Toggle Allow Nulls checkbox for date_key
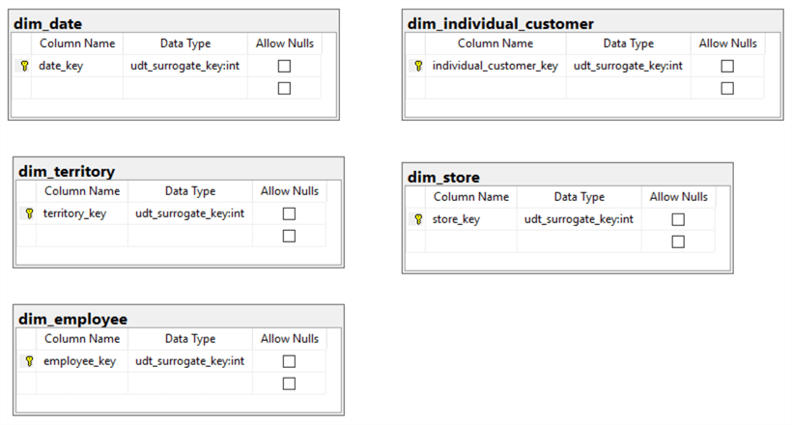The width and height of the screenshot is (792, 425). (284, 67)
